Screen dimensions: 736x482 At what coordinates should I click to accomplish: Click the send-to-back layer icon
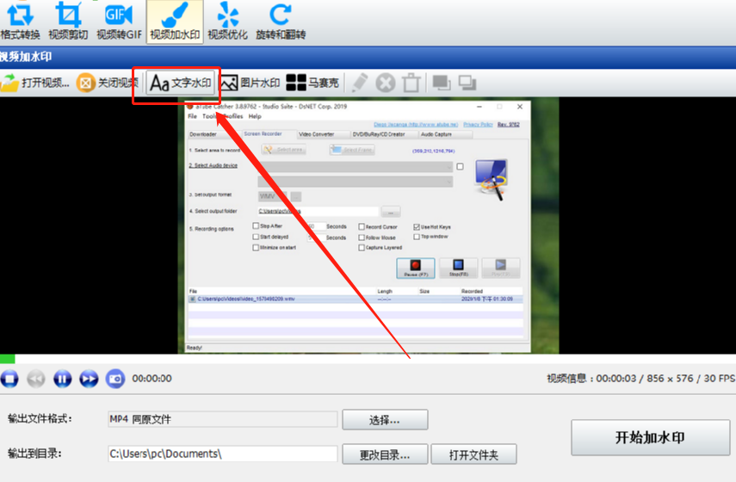coord(467,83)
